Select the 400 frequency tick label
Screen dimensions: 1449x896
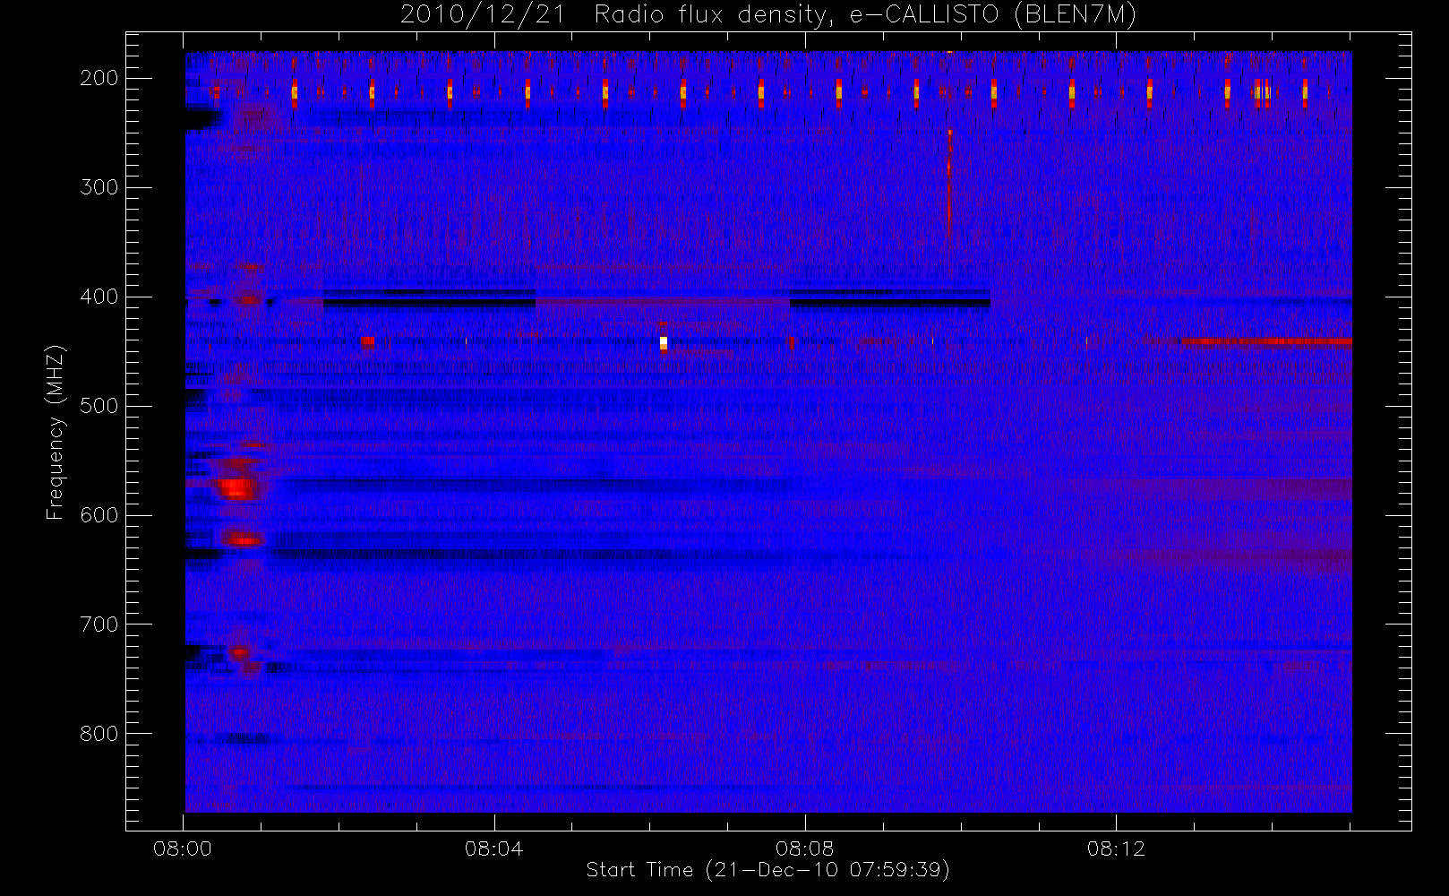click(x=99, y=297)
